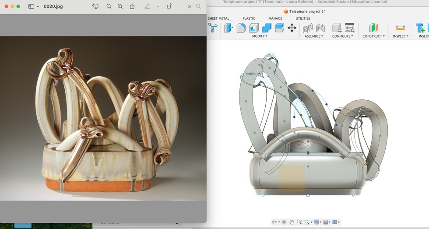Select the Zoom tool in the navigation bar

click(x=299, y=222)
